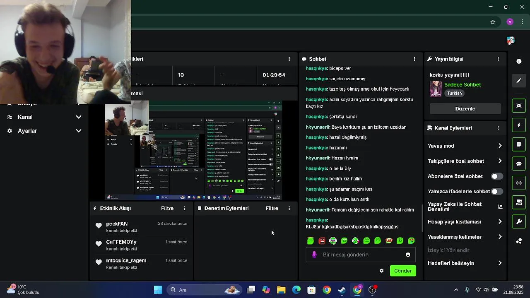This screenshot has width=530, height=298.
Task: Click the three-circles icon at the bottom of the right toolbar
Action: [519, 241]
